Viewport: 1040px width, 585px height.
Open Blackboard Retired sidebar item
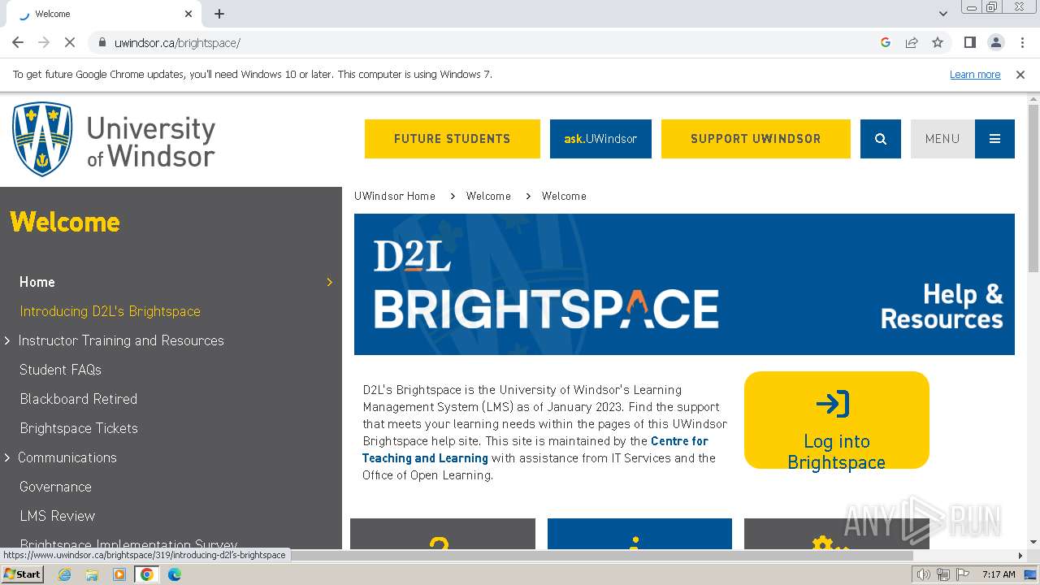click(x=78, y=399)
